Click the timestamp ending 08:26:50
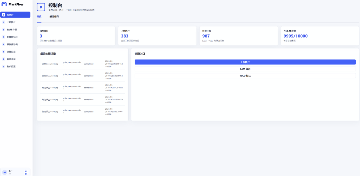Screen dimensions: 360x176 [114, 76]
